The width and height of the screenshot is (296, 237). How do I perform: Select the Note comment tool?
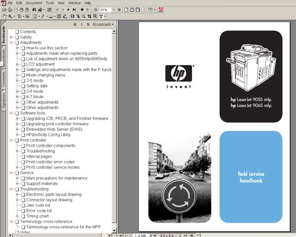point(35,16)
